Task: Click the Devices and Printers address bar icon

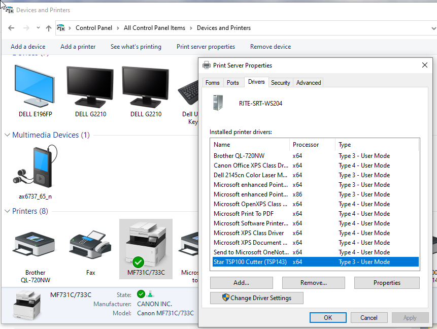Action: 61,28
